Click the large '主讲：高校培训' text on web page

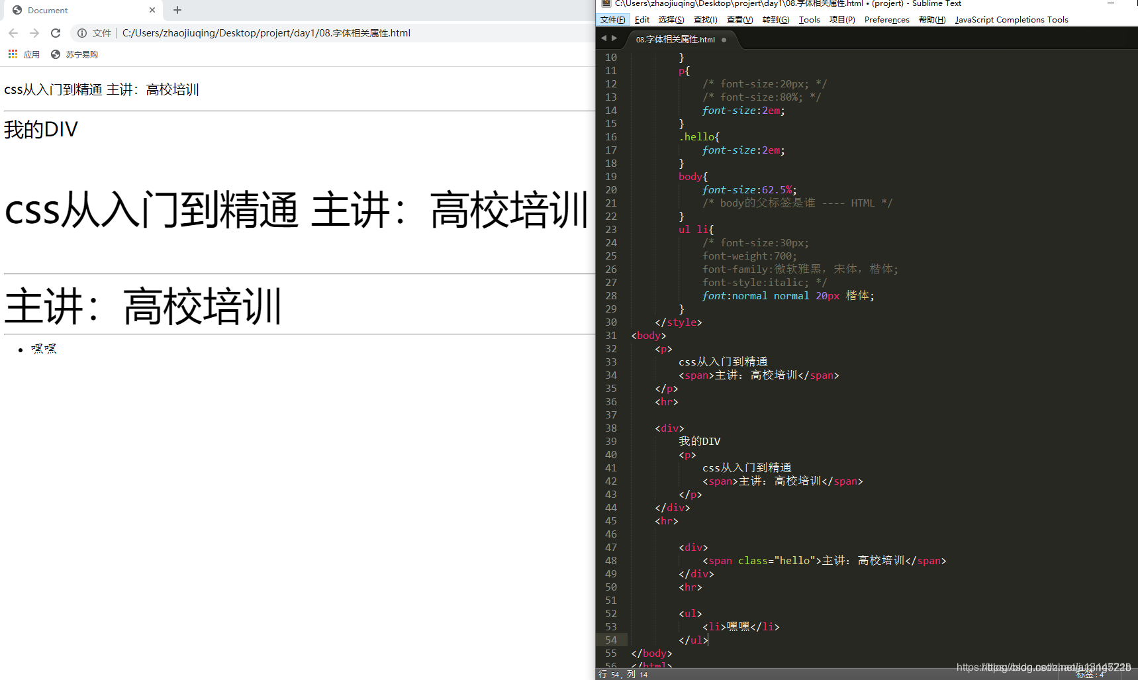click(x=143, y=307)
